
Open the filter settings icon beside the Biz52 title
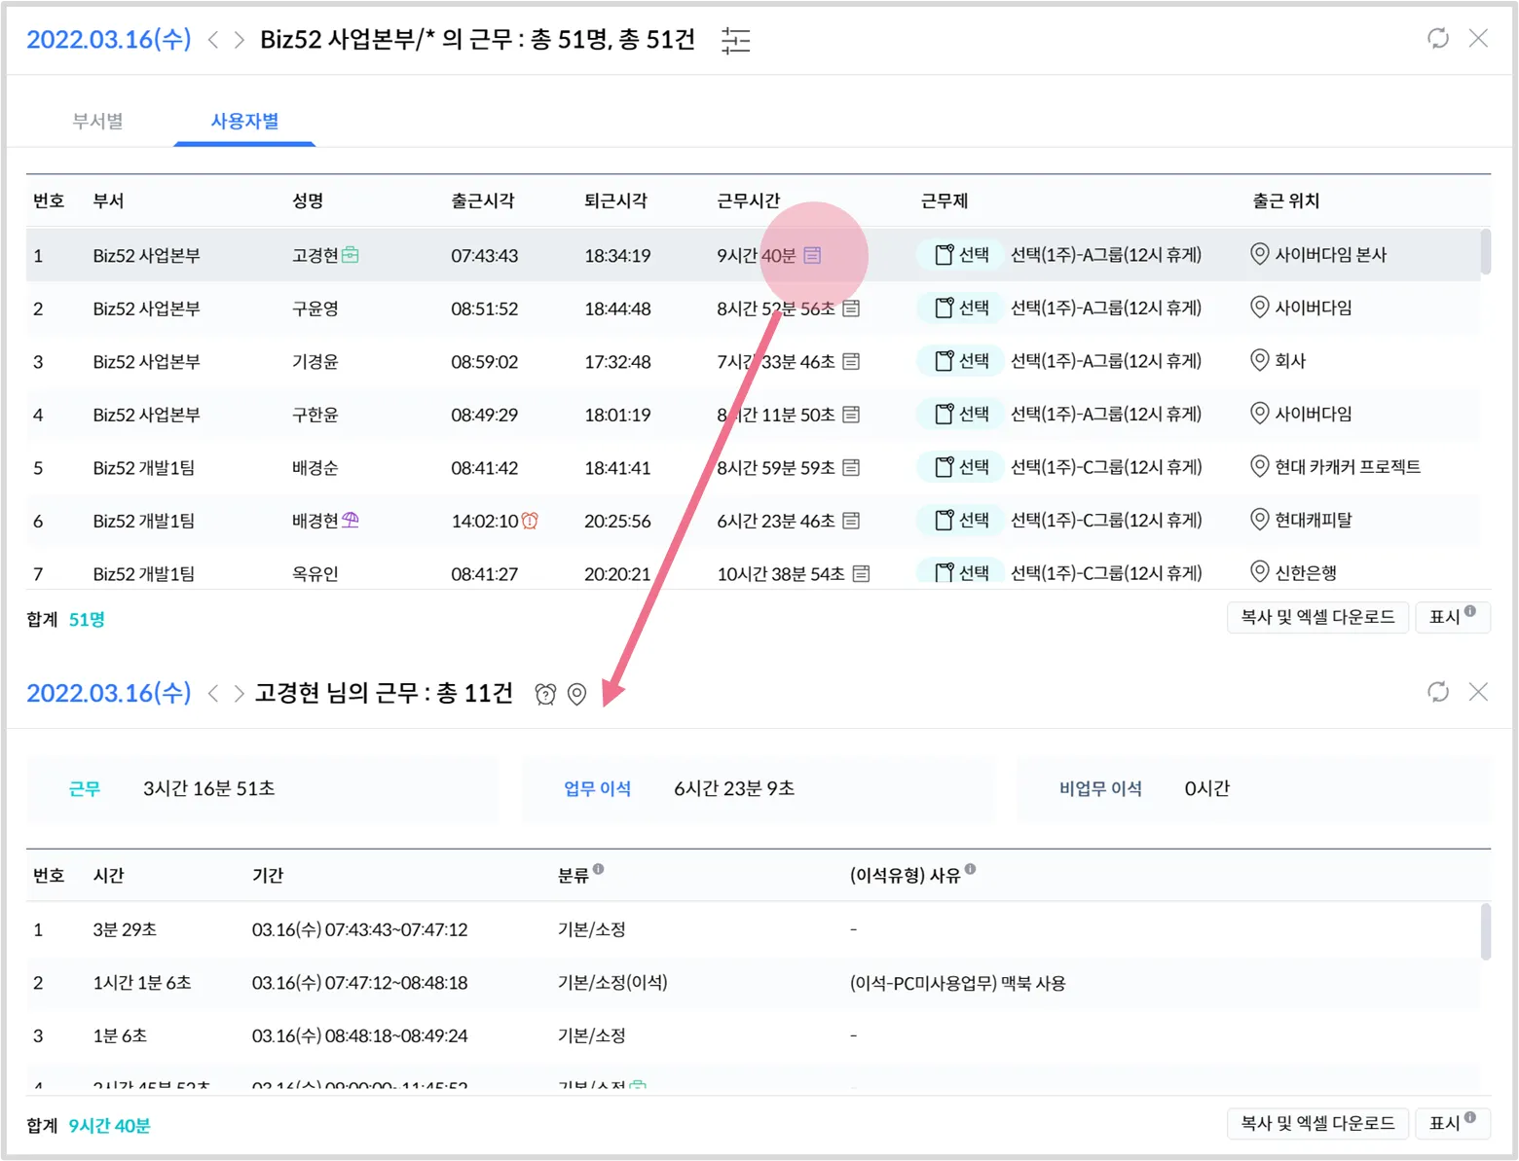(735, 40)
